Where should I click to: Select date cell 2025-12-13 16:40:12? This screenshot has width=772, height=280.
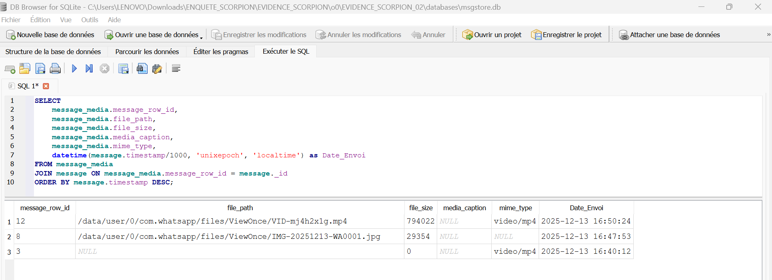coord(586,251)
